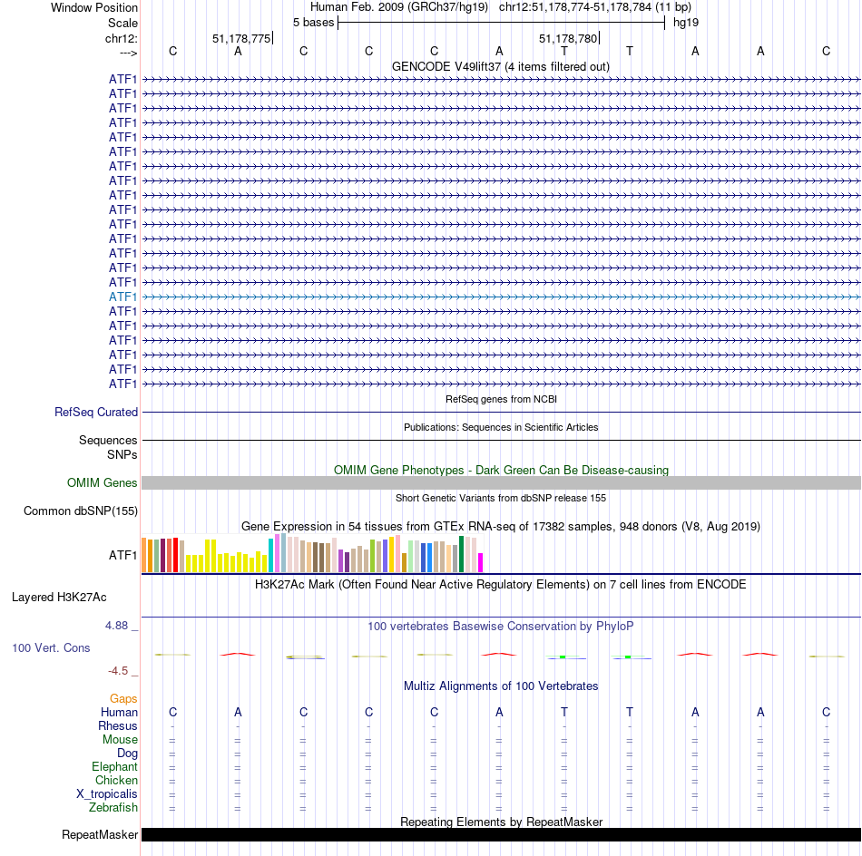Select the Zebrafish alignment row label

coord(113,807)
